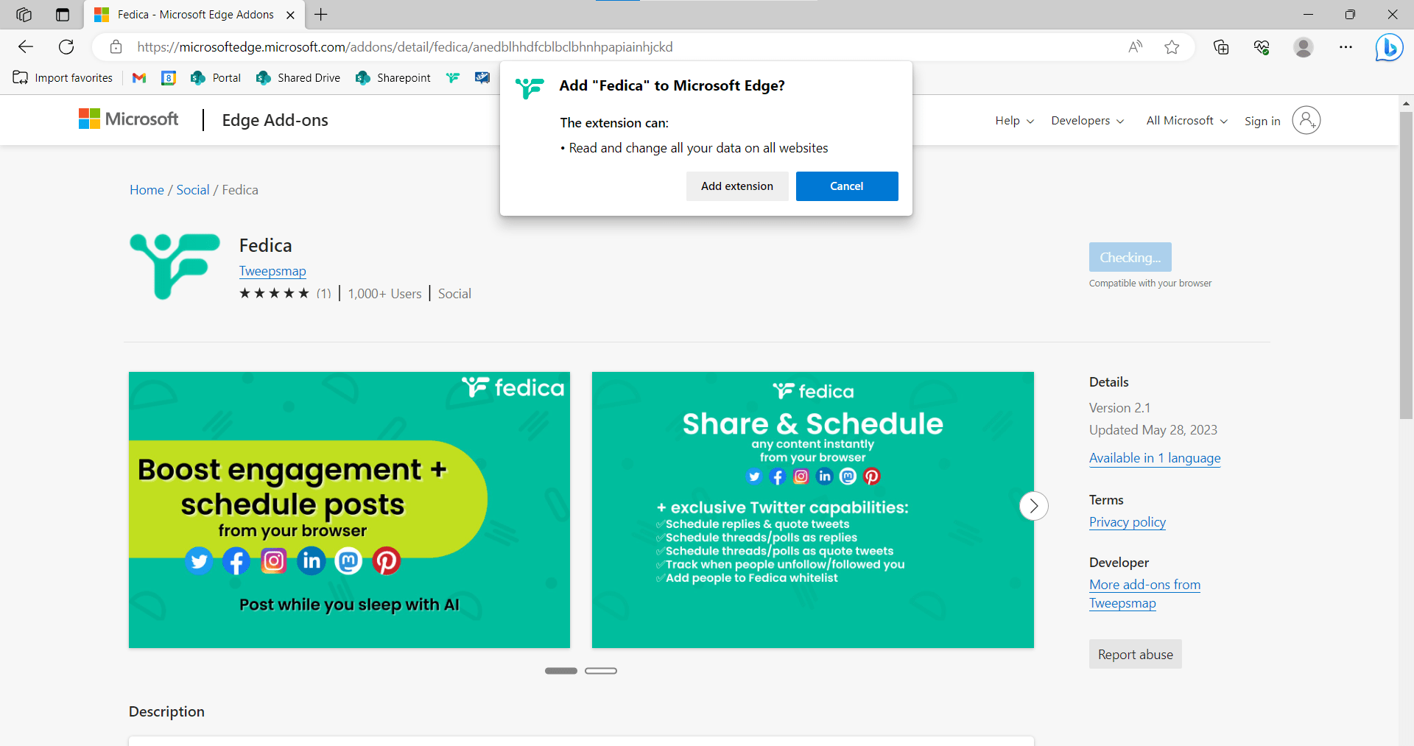Click the Bing Copilot icon in the toolbar
The image size is (1414, 746).
[1389, 46]
